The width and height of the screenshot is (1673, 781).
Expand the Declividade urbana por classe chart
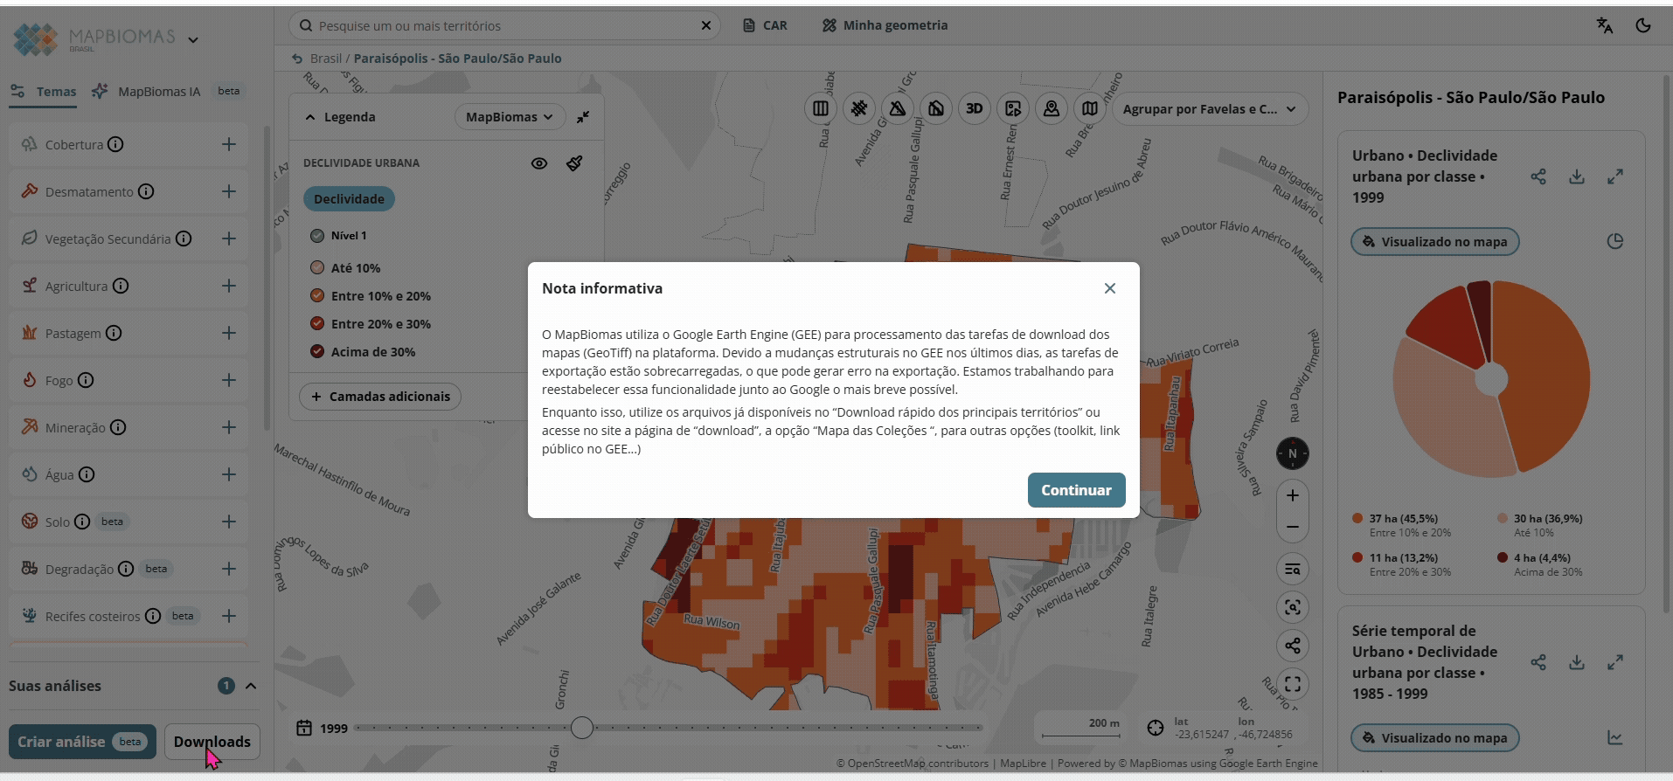point(1615,176)
